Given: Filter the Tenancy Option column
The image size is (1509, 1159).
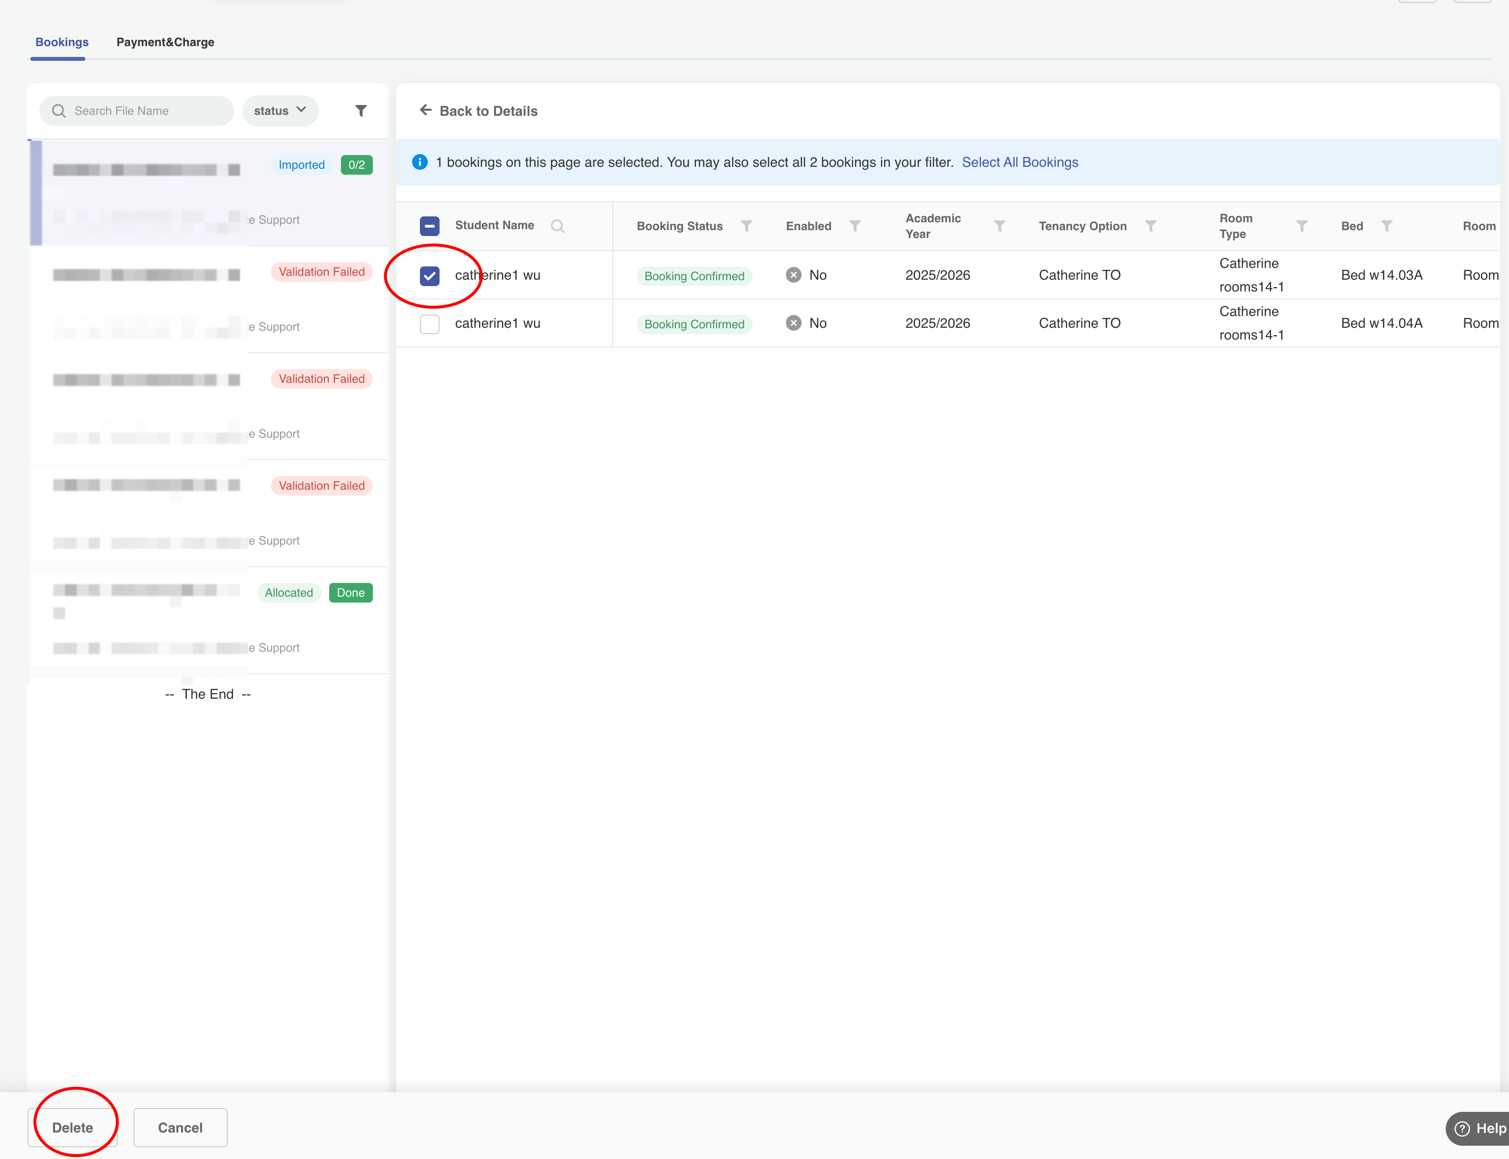Looking at the screenshot, I should tap(1150, 226).
